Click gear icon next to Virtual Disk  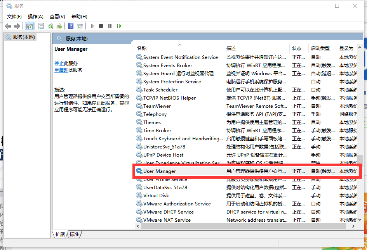pos(139,195)
